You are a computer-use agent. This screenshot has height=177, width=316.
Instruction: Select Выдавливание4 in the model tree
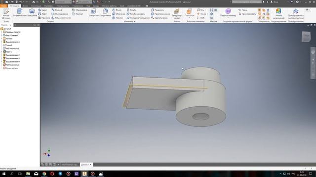coord(11,61)
